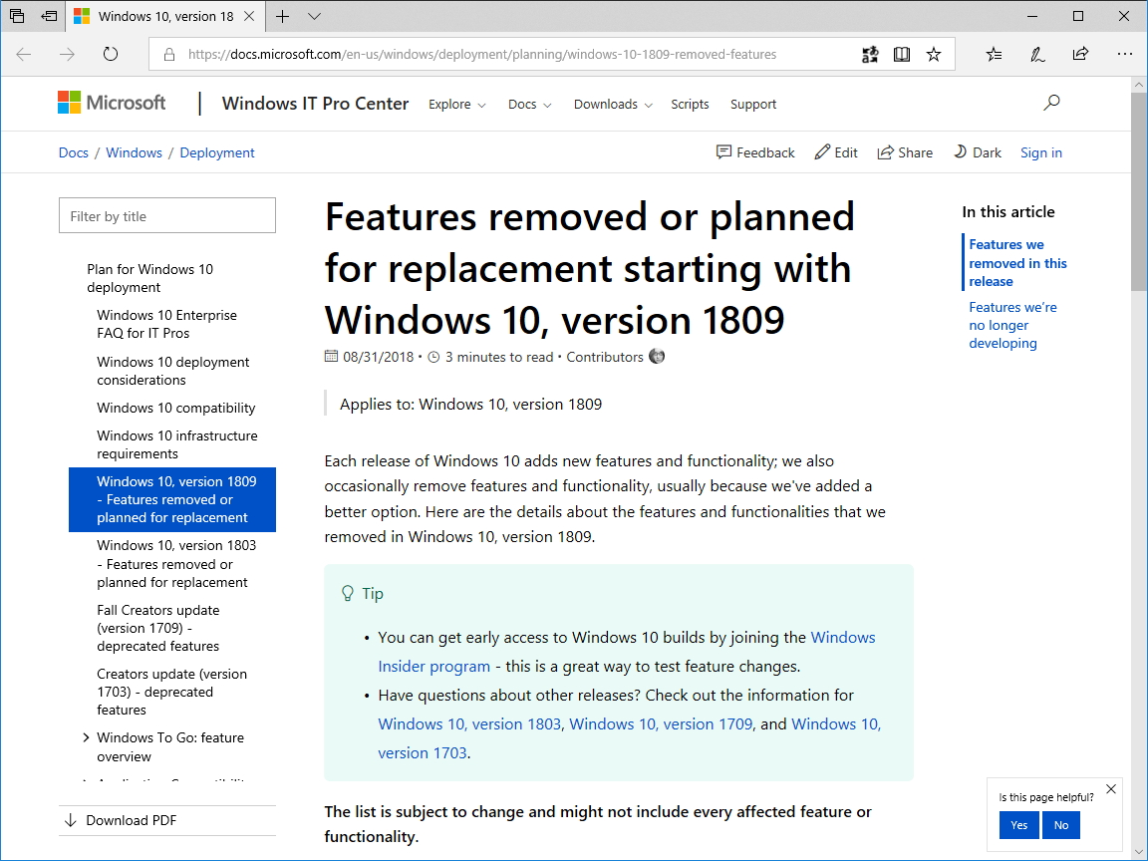The width and height of the screenshot is (1148, 861).
Task: Open Web Notes to annotate the page
Action: [1037, 55]
